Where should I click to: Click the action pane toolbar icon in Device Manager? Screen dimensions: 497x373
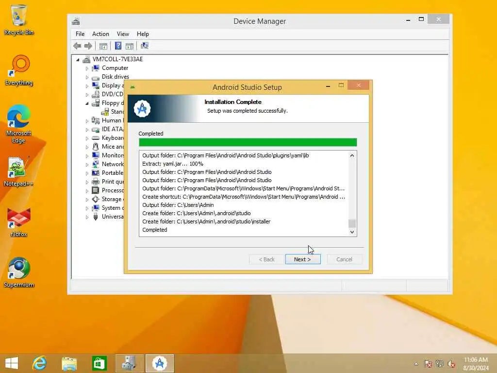pyautogui.click(x=129, y=46)
